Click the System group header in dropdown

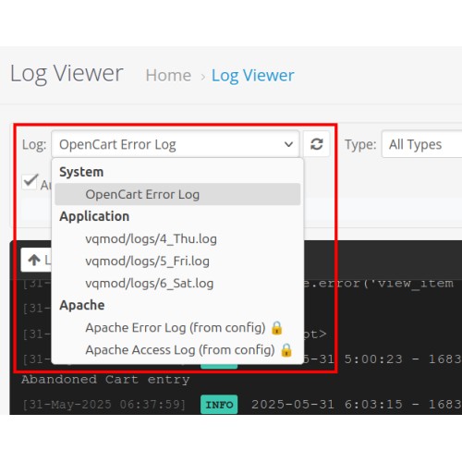(81, 172)
